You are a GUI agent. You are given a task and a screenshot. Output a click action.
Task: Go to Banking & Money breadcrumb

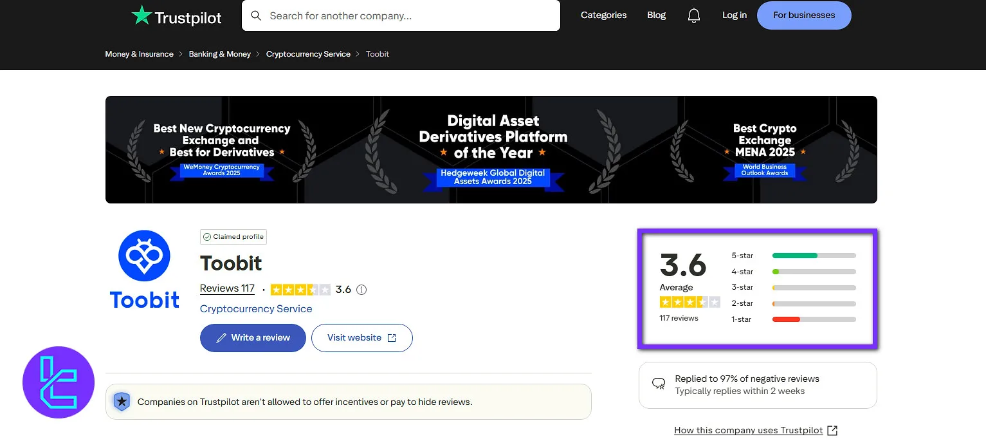(x=220, y=54)
